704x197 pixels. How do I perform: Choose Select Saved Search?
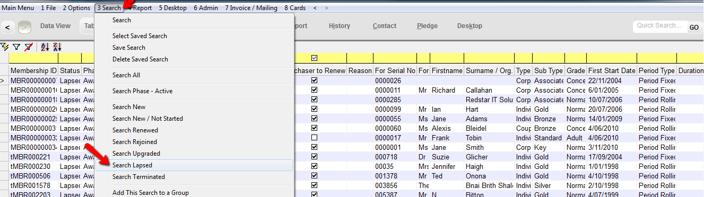click(194, 36)
